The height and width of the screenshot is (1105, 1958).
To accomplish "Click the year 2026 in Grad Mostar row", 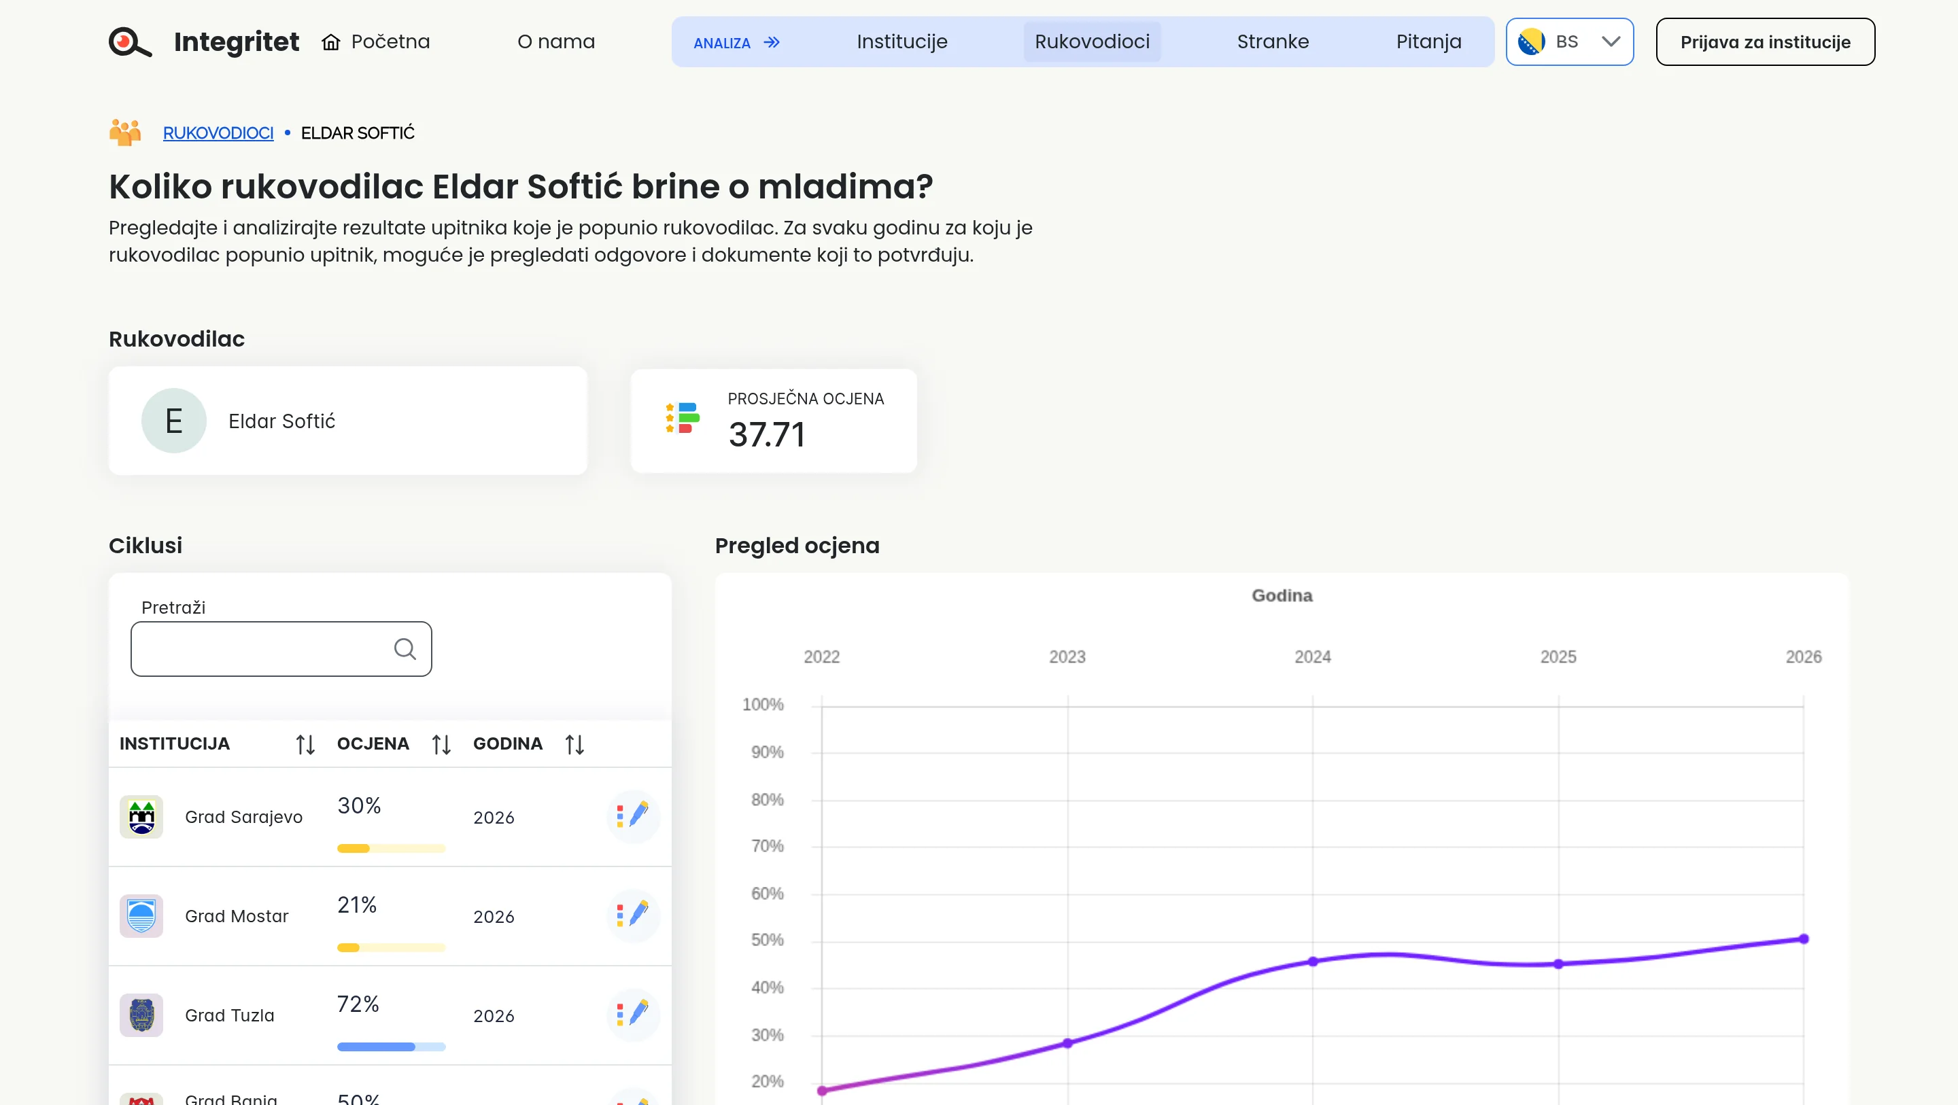I will (x=494, y=917).
